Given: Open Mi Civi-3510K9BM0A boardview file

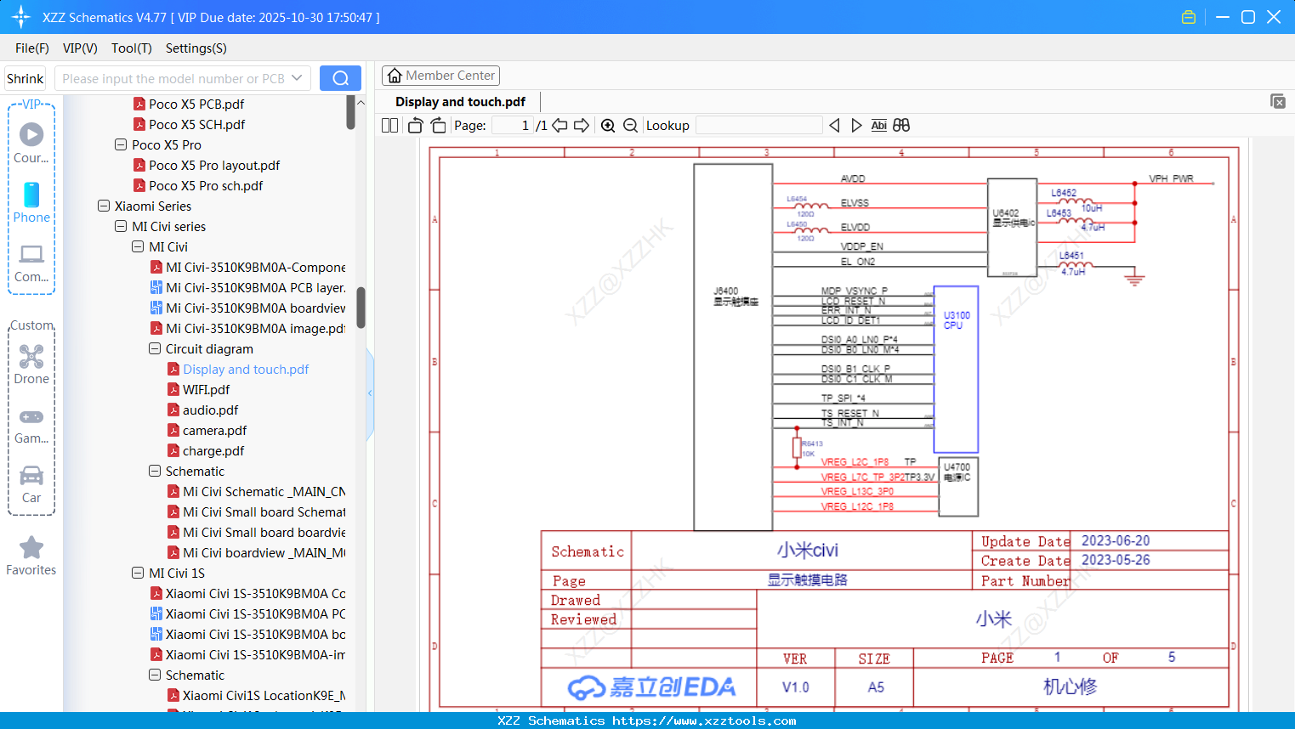Looking at the screenshot, I should [x=247, y=308].
